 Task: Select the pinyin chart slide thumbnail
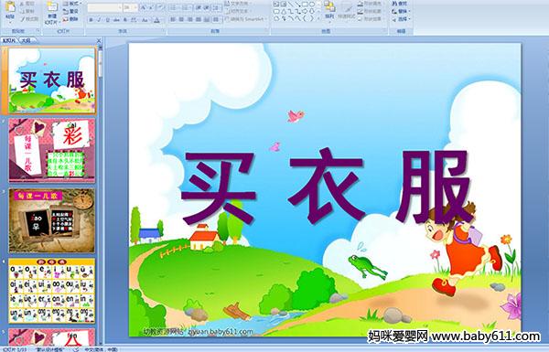click(52, 291)
